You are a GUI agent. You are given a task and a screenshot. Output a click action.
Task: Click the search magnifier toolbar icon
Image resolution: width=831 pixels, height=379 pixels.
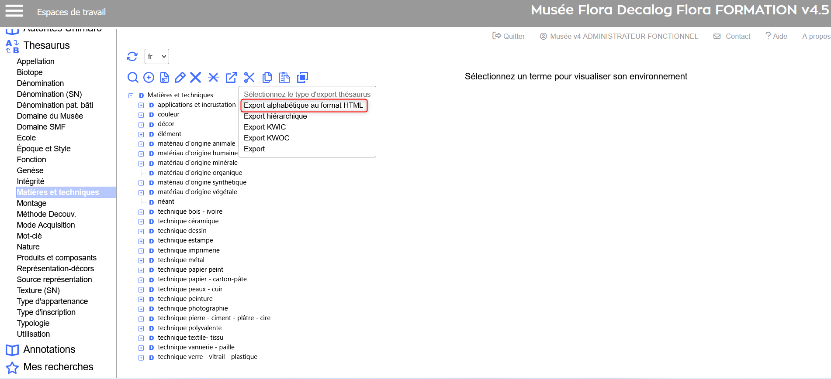pos(133,78)
